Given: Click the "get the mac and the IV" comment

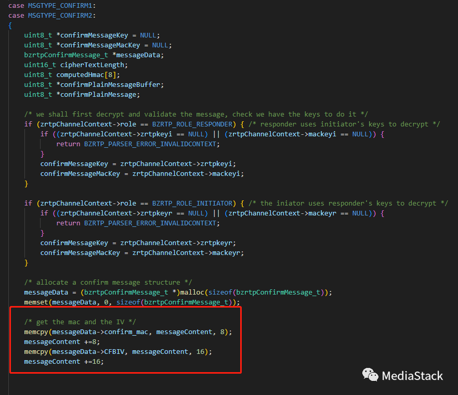Looking at the screenshot, I should pos(80,322).
